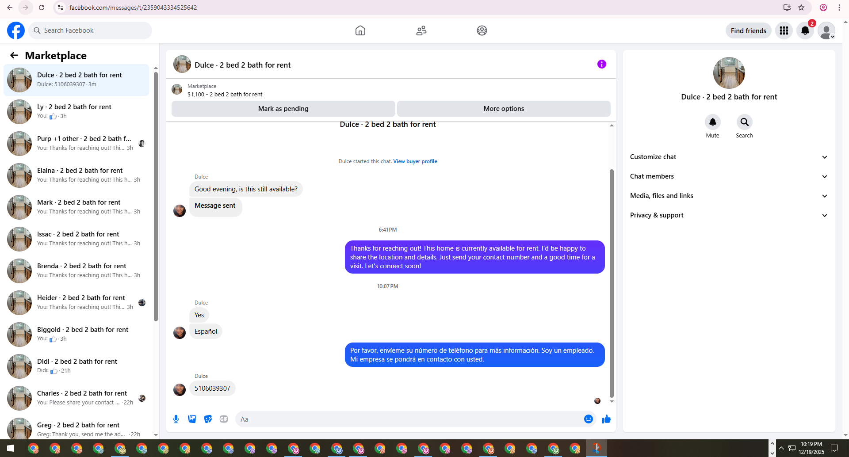The image size is (849, 457).
Task: Attach a photo with the image icon
Action: (192, 419)
